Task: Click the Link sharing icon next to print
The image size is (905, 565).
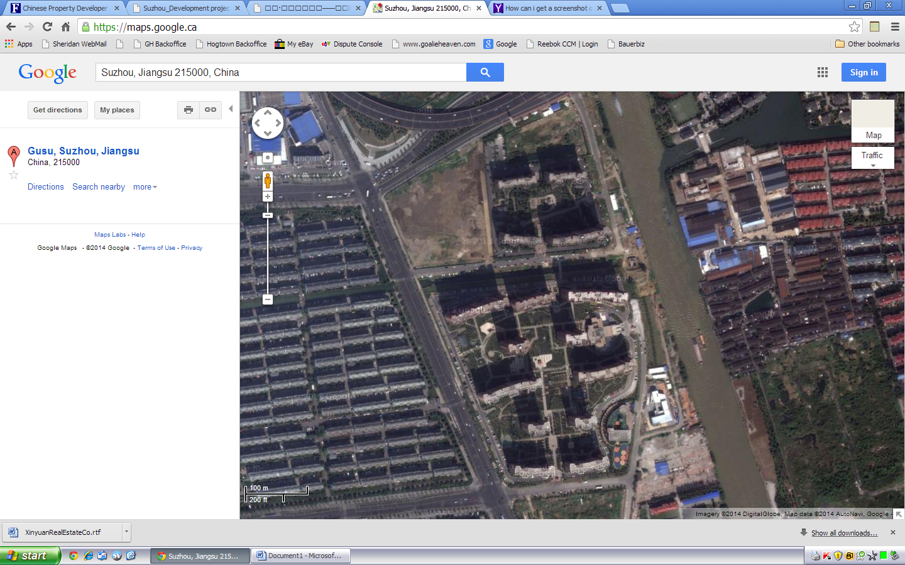Action: 210,109
